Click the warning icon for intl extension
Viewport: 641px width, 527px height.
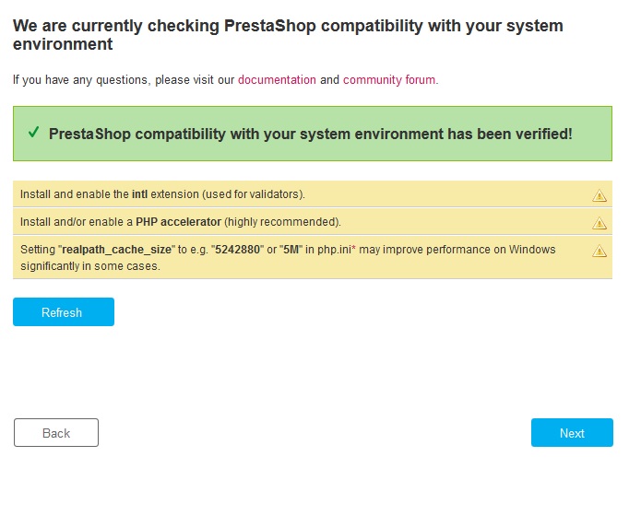599,195
